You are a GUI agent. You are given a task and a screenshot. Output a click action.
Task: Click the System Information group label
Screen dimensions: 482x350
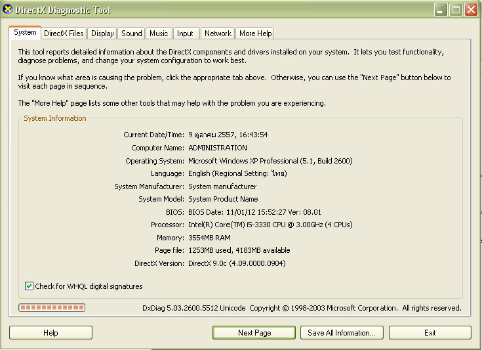[x=55, y=118]
